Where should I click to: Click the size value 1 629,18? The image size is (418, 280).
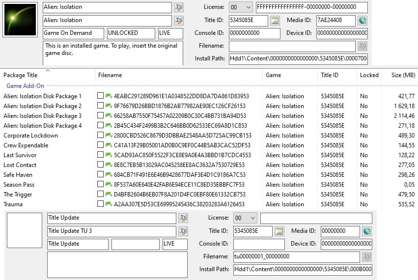coord(404,106)
